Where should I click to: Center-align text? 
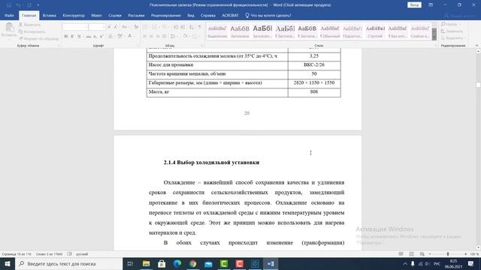tap(151, 37)
